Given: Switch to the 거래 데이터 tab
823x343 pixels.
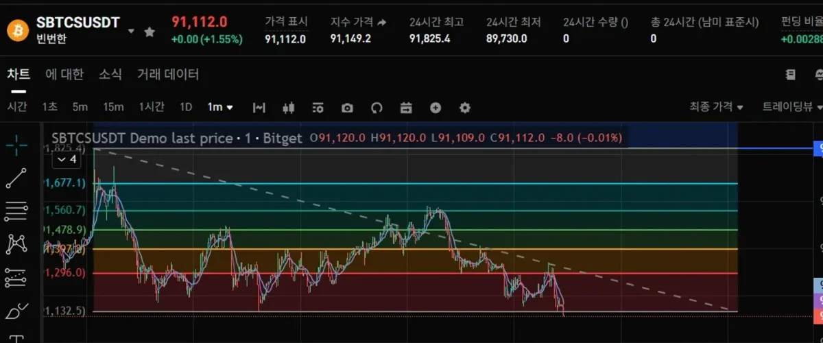Looking at the screenshot, I should 168,74.
